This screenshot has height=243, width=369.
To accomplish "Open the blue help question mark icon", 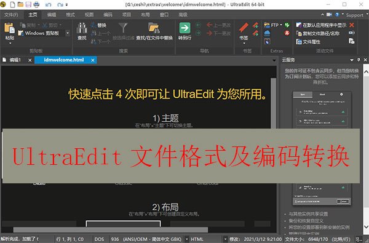I will pyautogui.click(x=337, y=15).
